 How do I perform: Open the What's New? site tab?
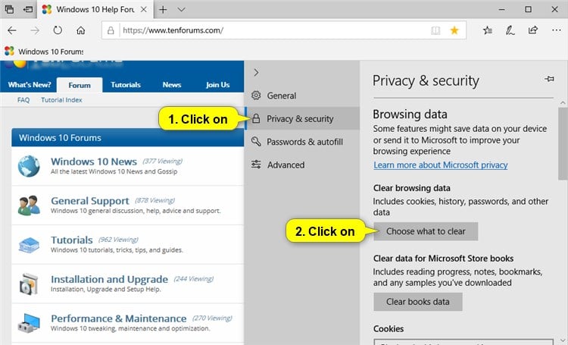click(x=30, y=84)
